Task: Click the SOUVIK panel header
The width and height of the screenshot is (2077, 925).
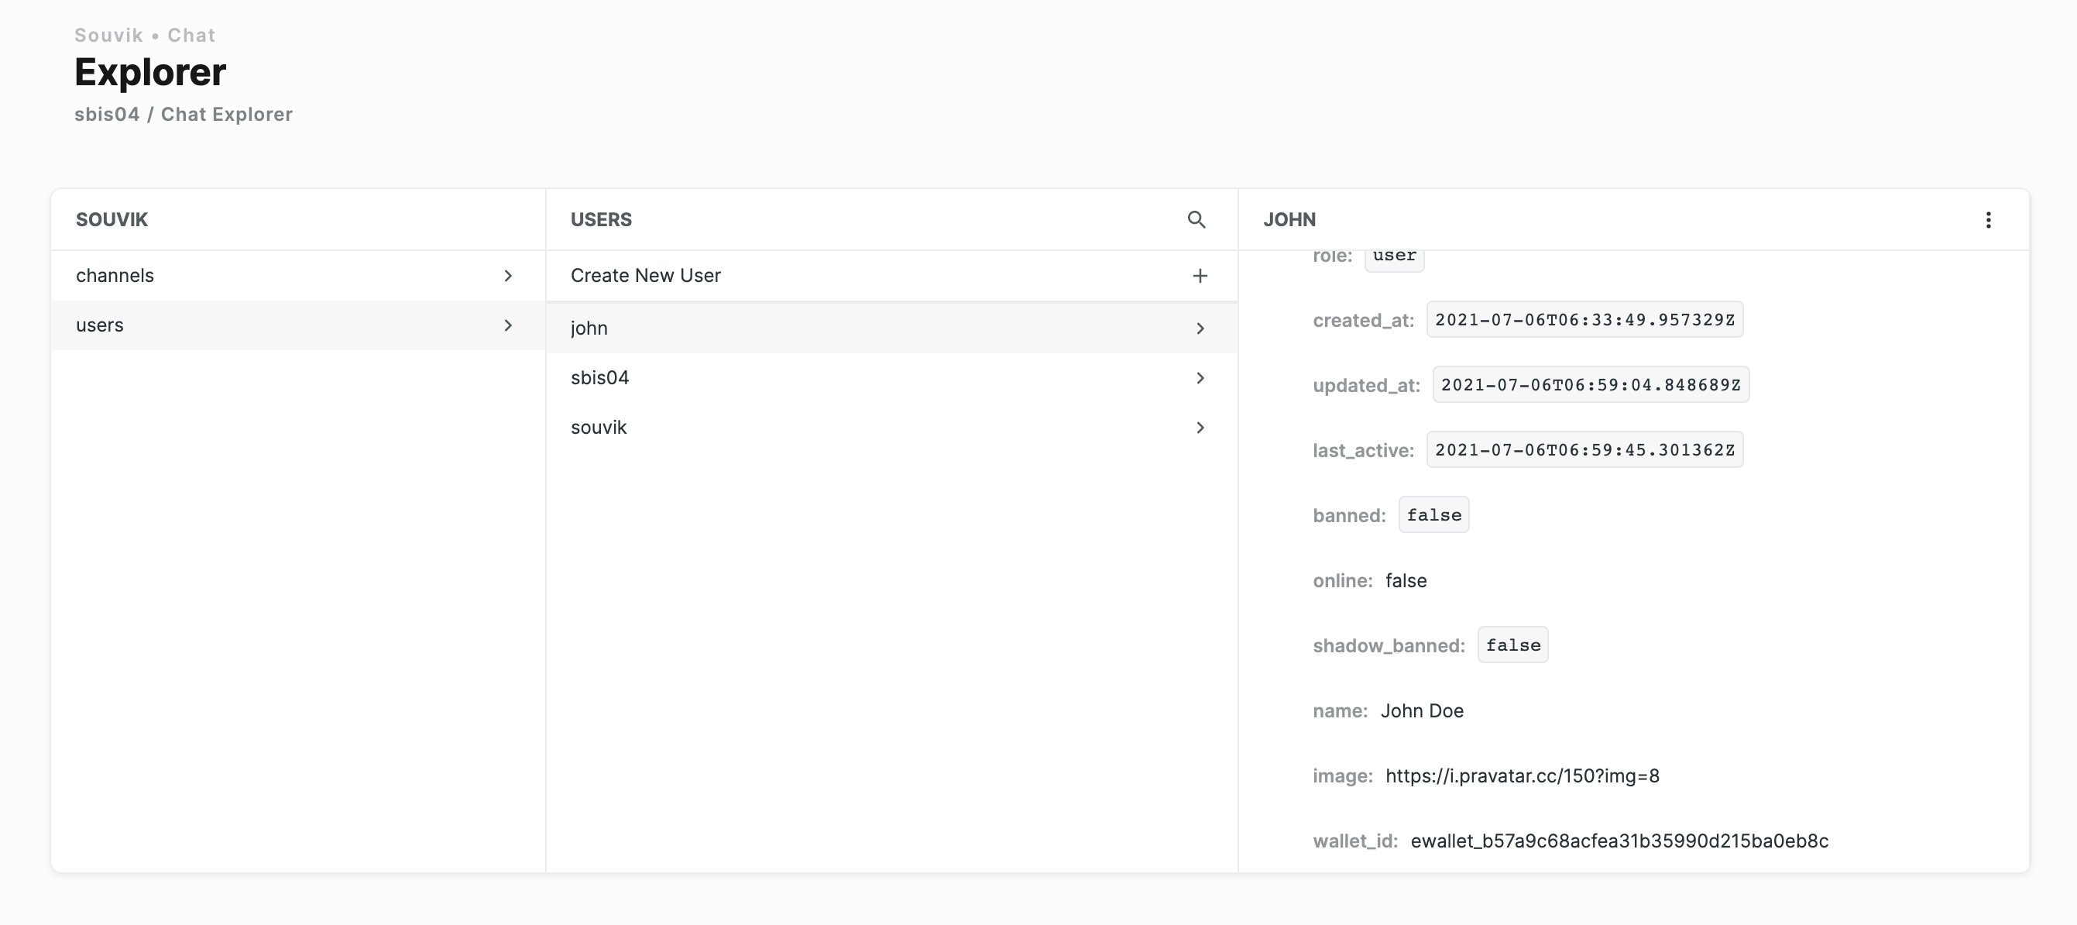Action: [x=112, y=219]
